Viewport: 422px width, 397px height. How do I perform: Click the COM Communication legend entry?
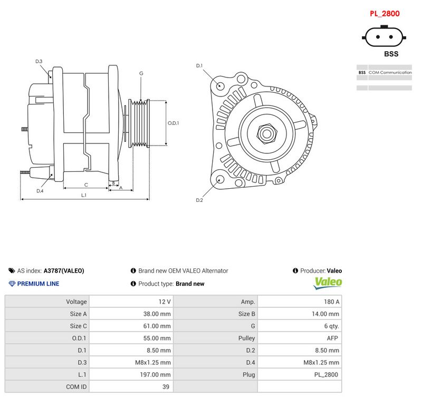[390, 72]
